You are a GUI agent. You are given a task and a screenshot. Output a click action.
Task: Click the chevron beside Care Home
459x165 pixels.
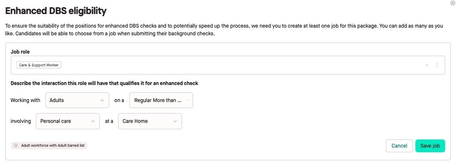pos(175,121)
